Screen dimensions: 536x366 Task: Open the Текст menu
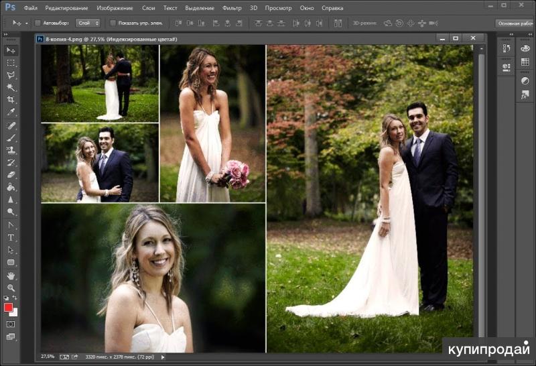170,8
